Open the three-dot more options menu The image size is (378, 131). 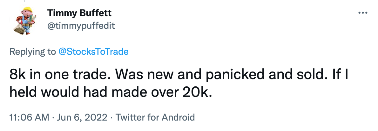click(x=362, y=13)
